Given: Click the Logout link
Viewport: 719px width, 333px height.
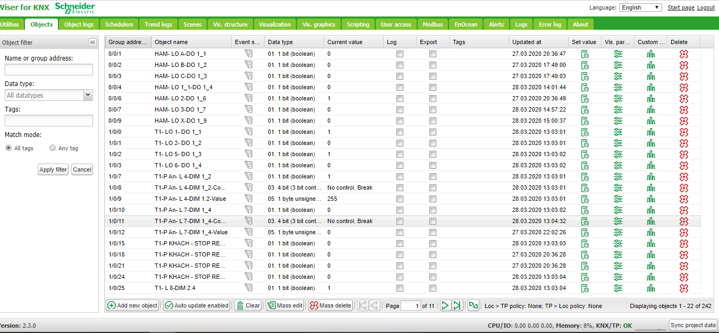Looking at the screenshot, I should (706, 7).
